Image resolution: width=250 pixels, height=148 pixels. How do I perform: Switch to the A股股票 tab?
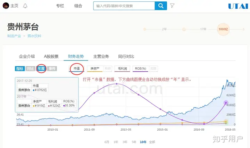pos(51,57)
